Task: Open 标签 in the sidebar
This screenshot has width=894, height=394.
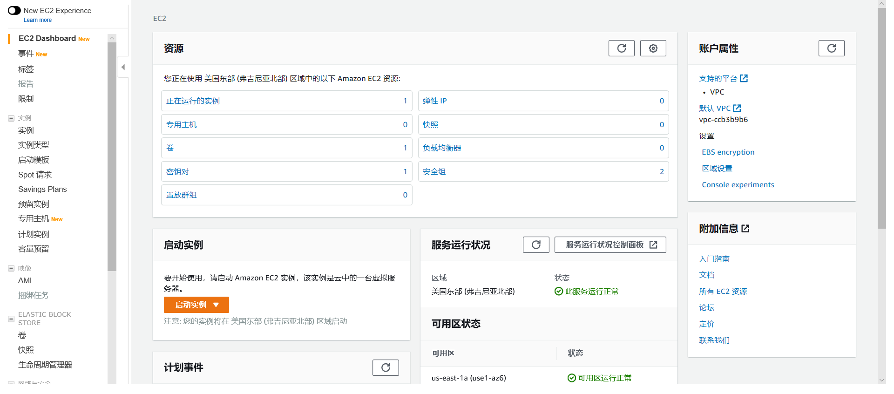Action: click(26, 69)
